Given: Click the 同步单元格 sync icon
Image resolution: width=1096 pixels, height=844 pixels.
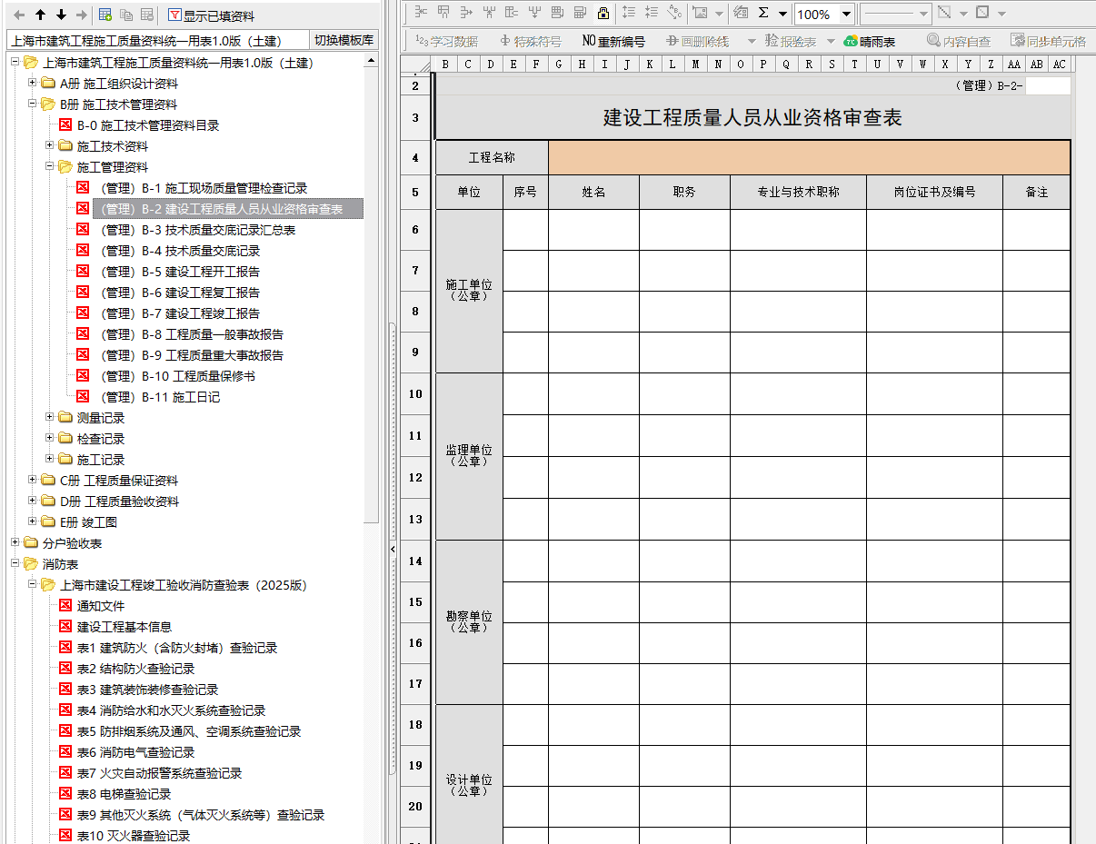Looking at the screenshot, I should (1018, 41).
